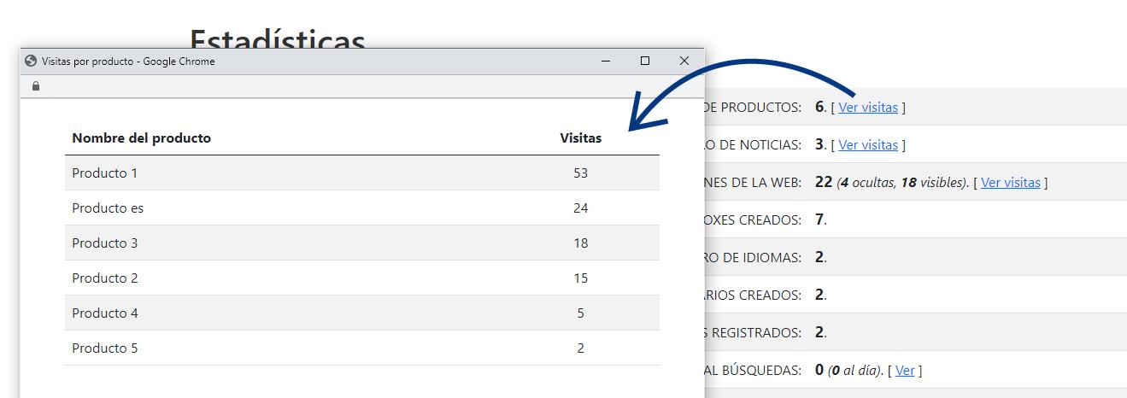Click the popup window title text
The height and width of the screenshot is (398, 1127).
click(x=128, y=61)
